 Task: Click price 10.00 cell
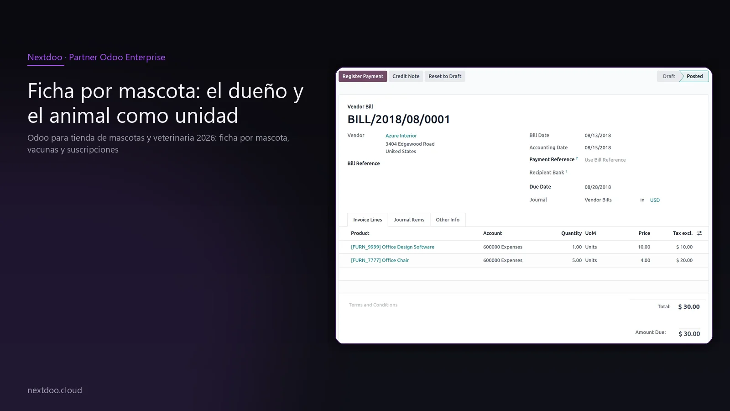pos(644,247)
